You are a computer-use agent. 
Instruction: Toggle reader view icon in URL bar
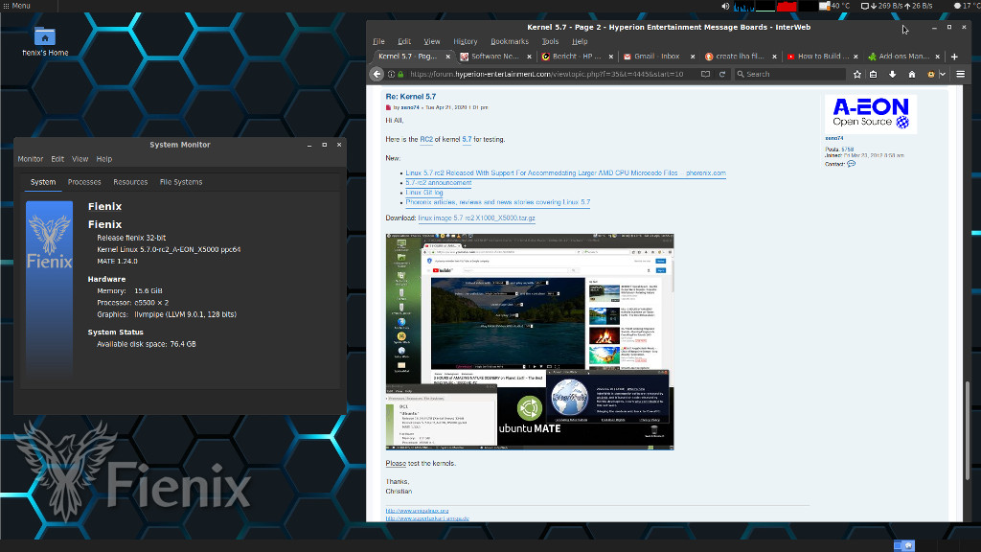click(x=705, y=74)
